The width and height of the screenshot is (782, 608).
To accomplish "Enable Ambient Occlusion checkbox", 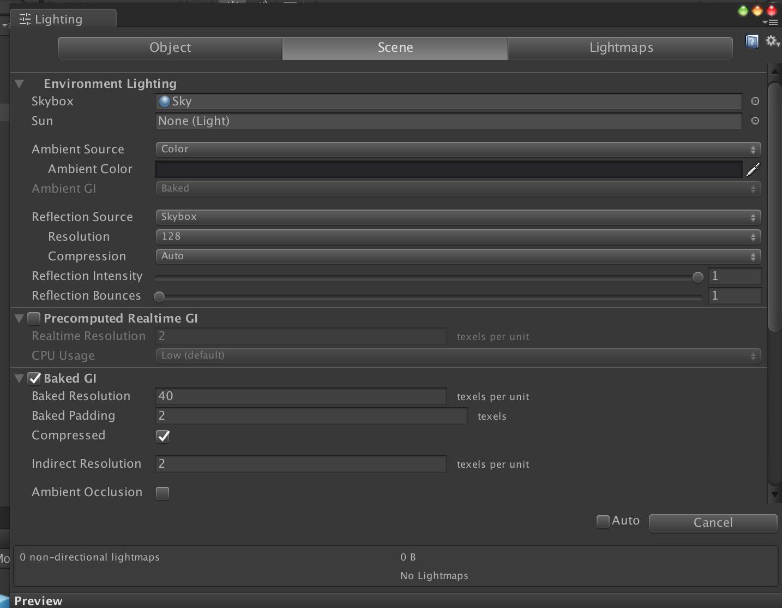I will 163,493.
